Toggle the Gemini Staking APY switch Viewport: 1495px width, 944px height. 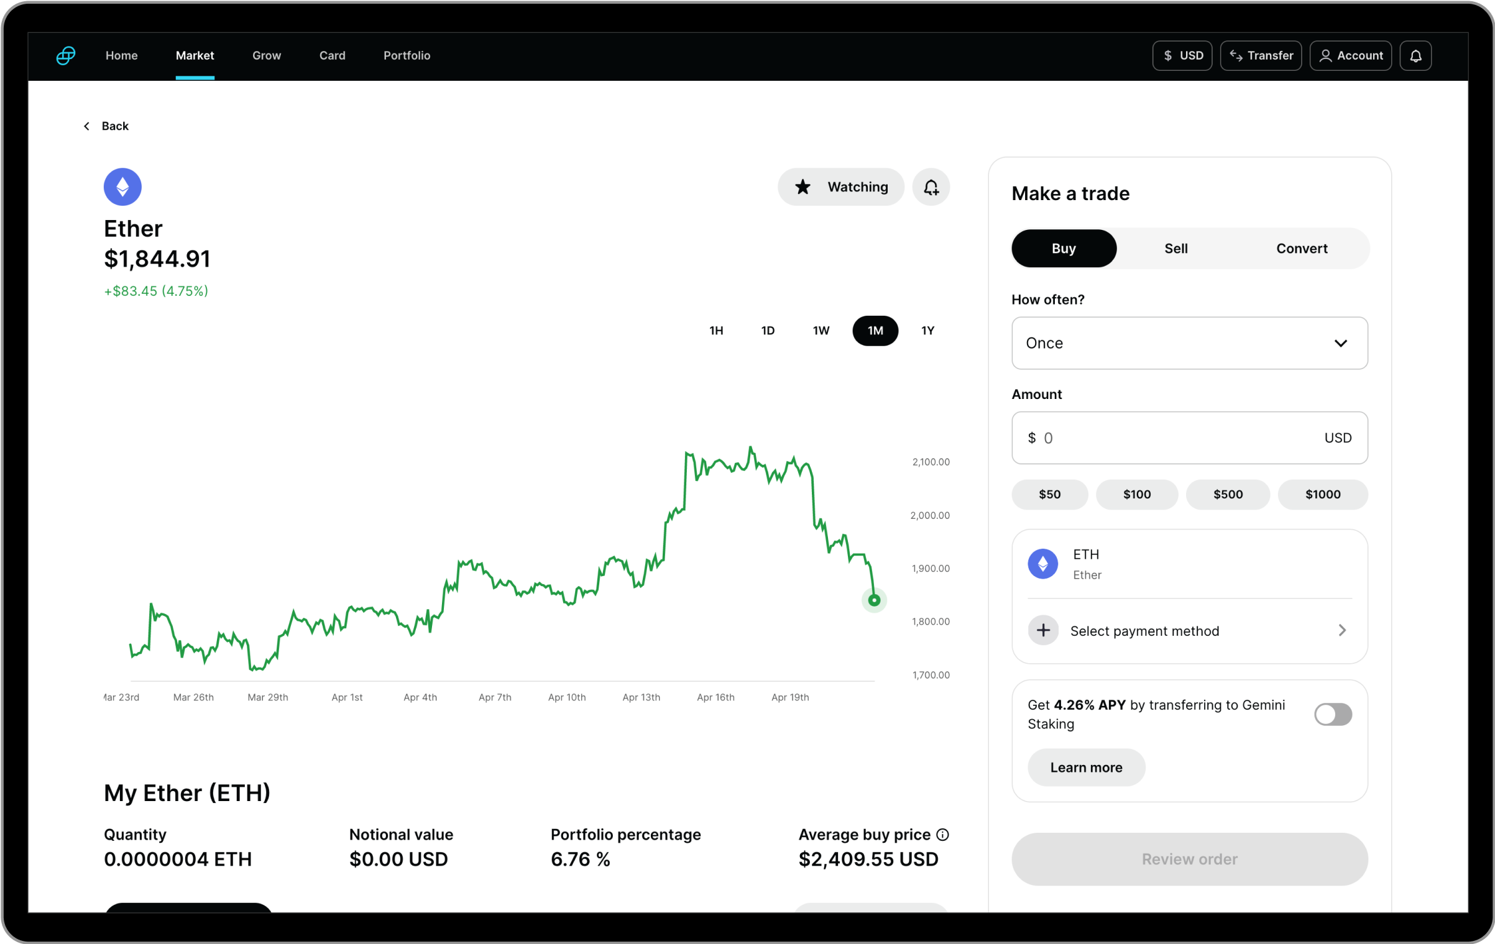point(1332,715)
